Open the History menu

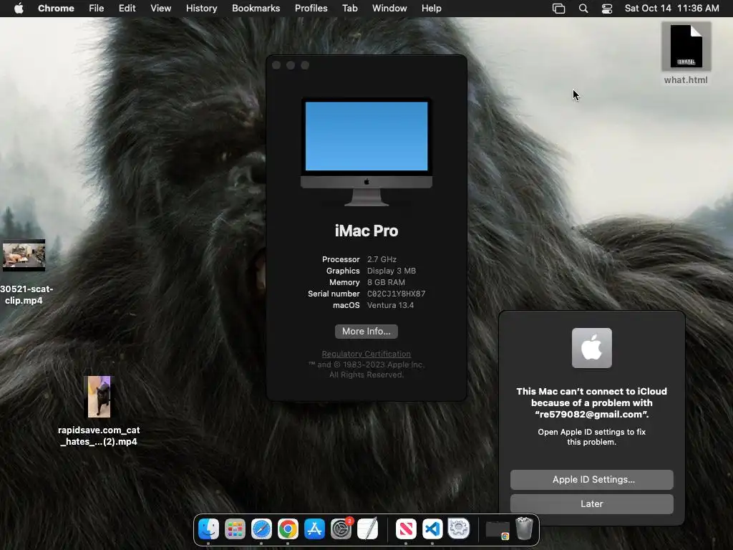201,8
